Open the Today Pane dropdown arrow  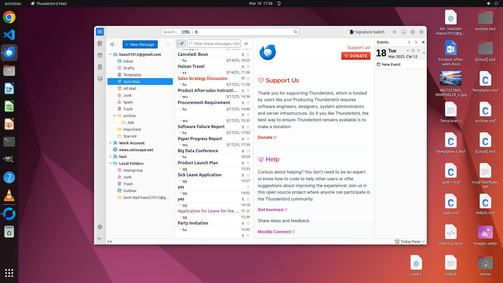[424, 242]
